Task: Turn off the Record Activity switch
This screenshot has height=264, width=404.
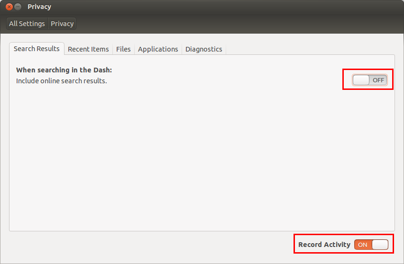Action: pos(371,245)
